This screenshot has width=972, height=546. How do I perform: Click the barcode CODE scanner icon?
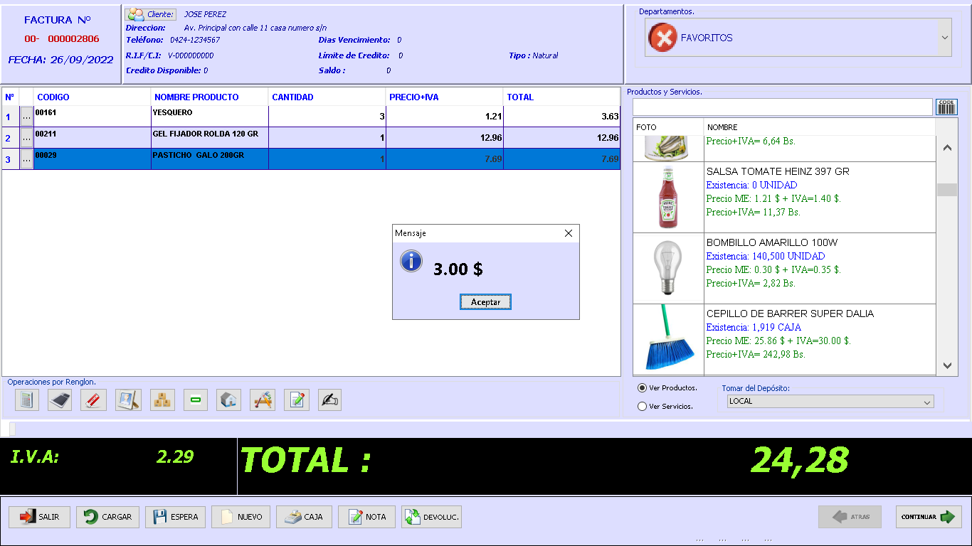[946, 107]
